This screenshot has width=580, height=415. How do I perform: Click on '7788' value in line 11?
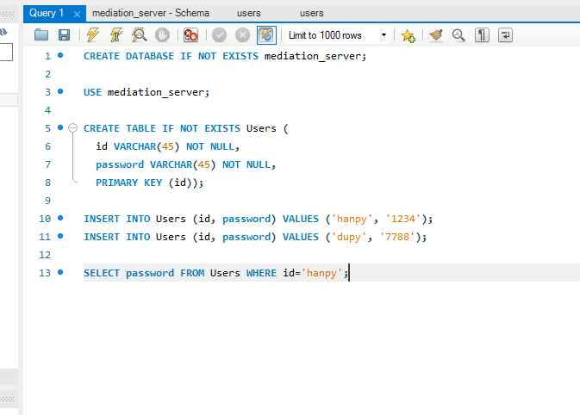[x=397, y=237]
